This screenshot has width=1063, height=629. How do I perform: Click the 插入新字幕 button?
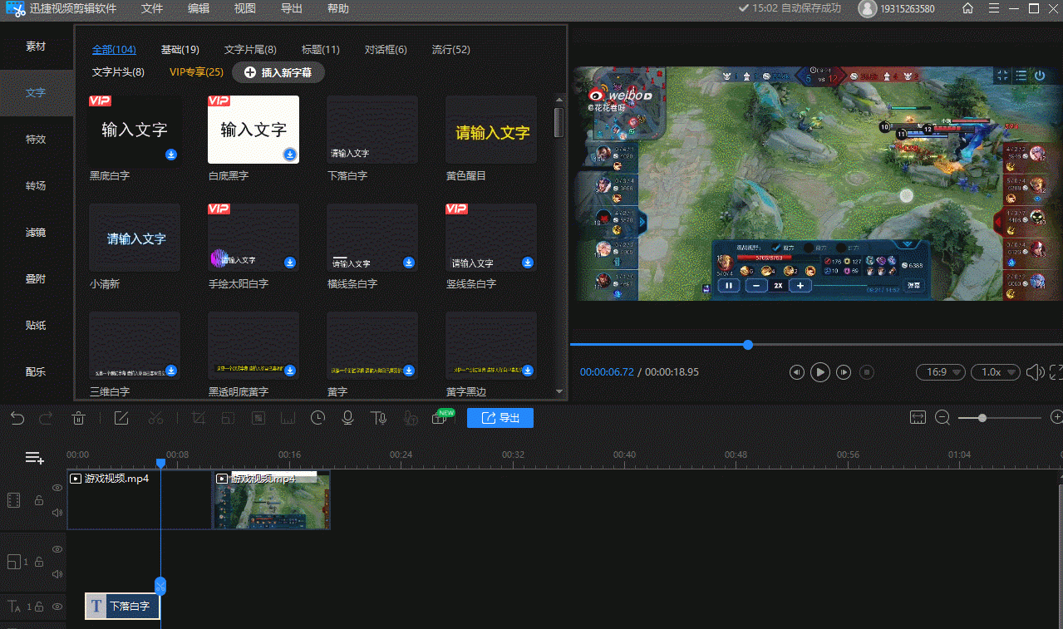pos(278,72)
